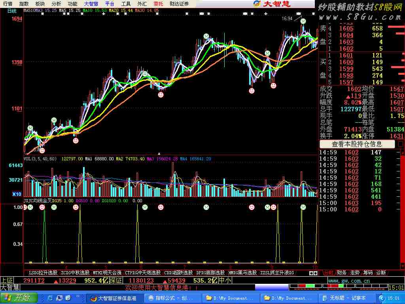Switch to the 走势 tab in right panel

[x=355, y=273]
